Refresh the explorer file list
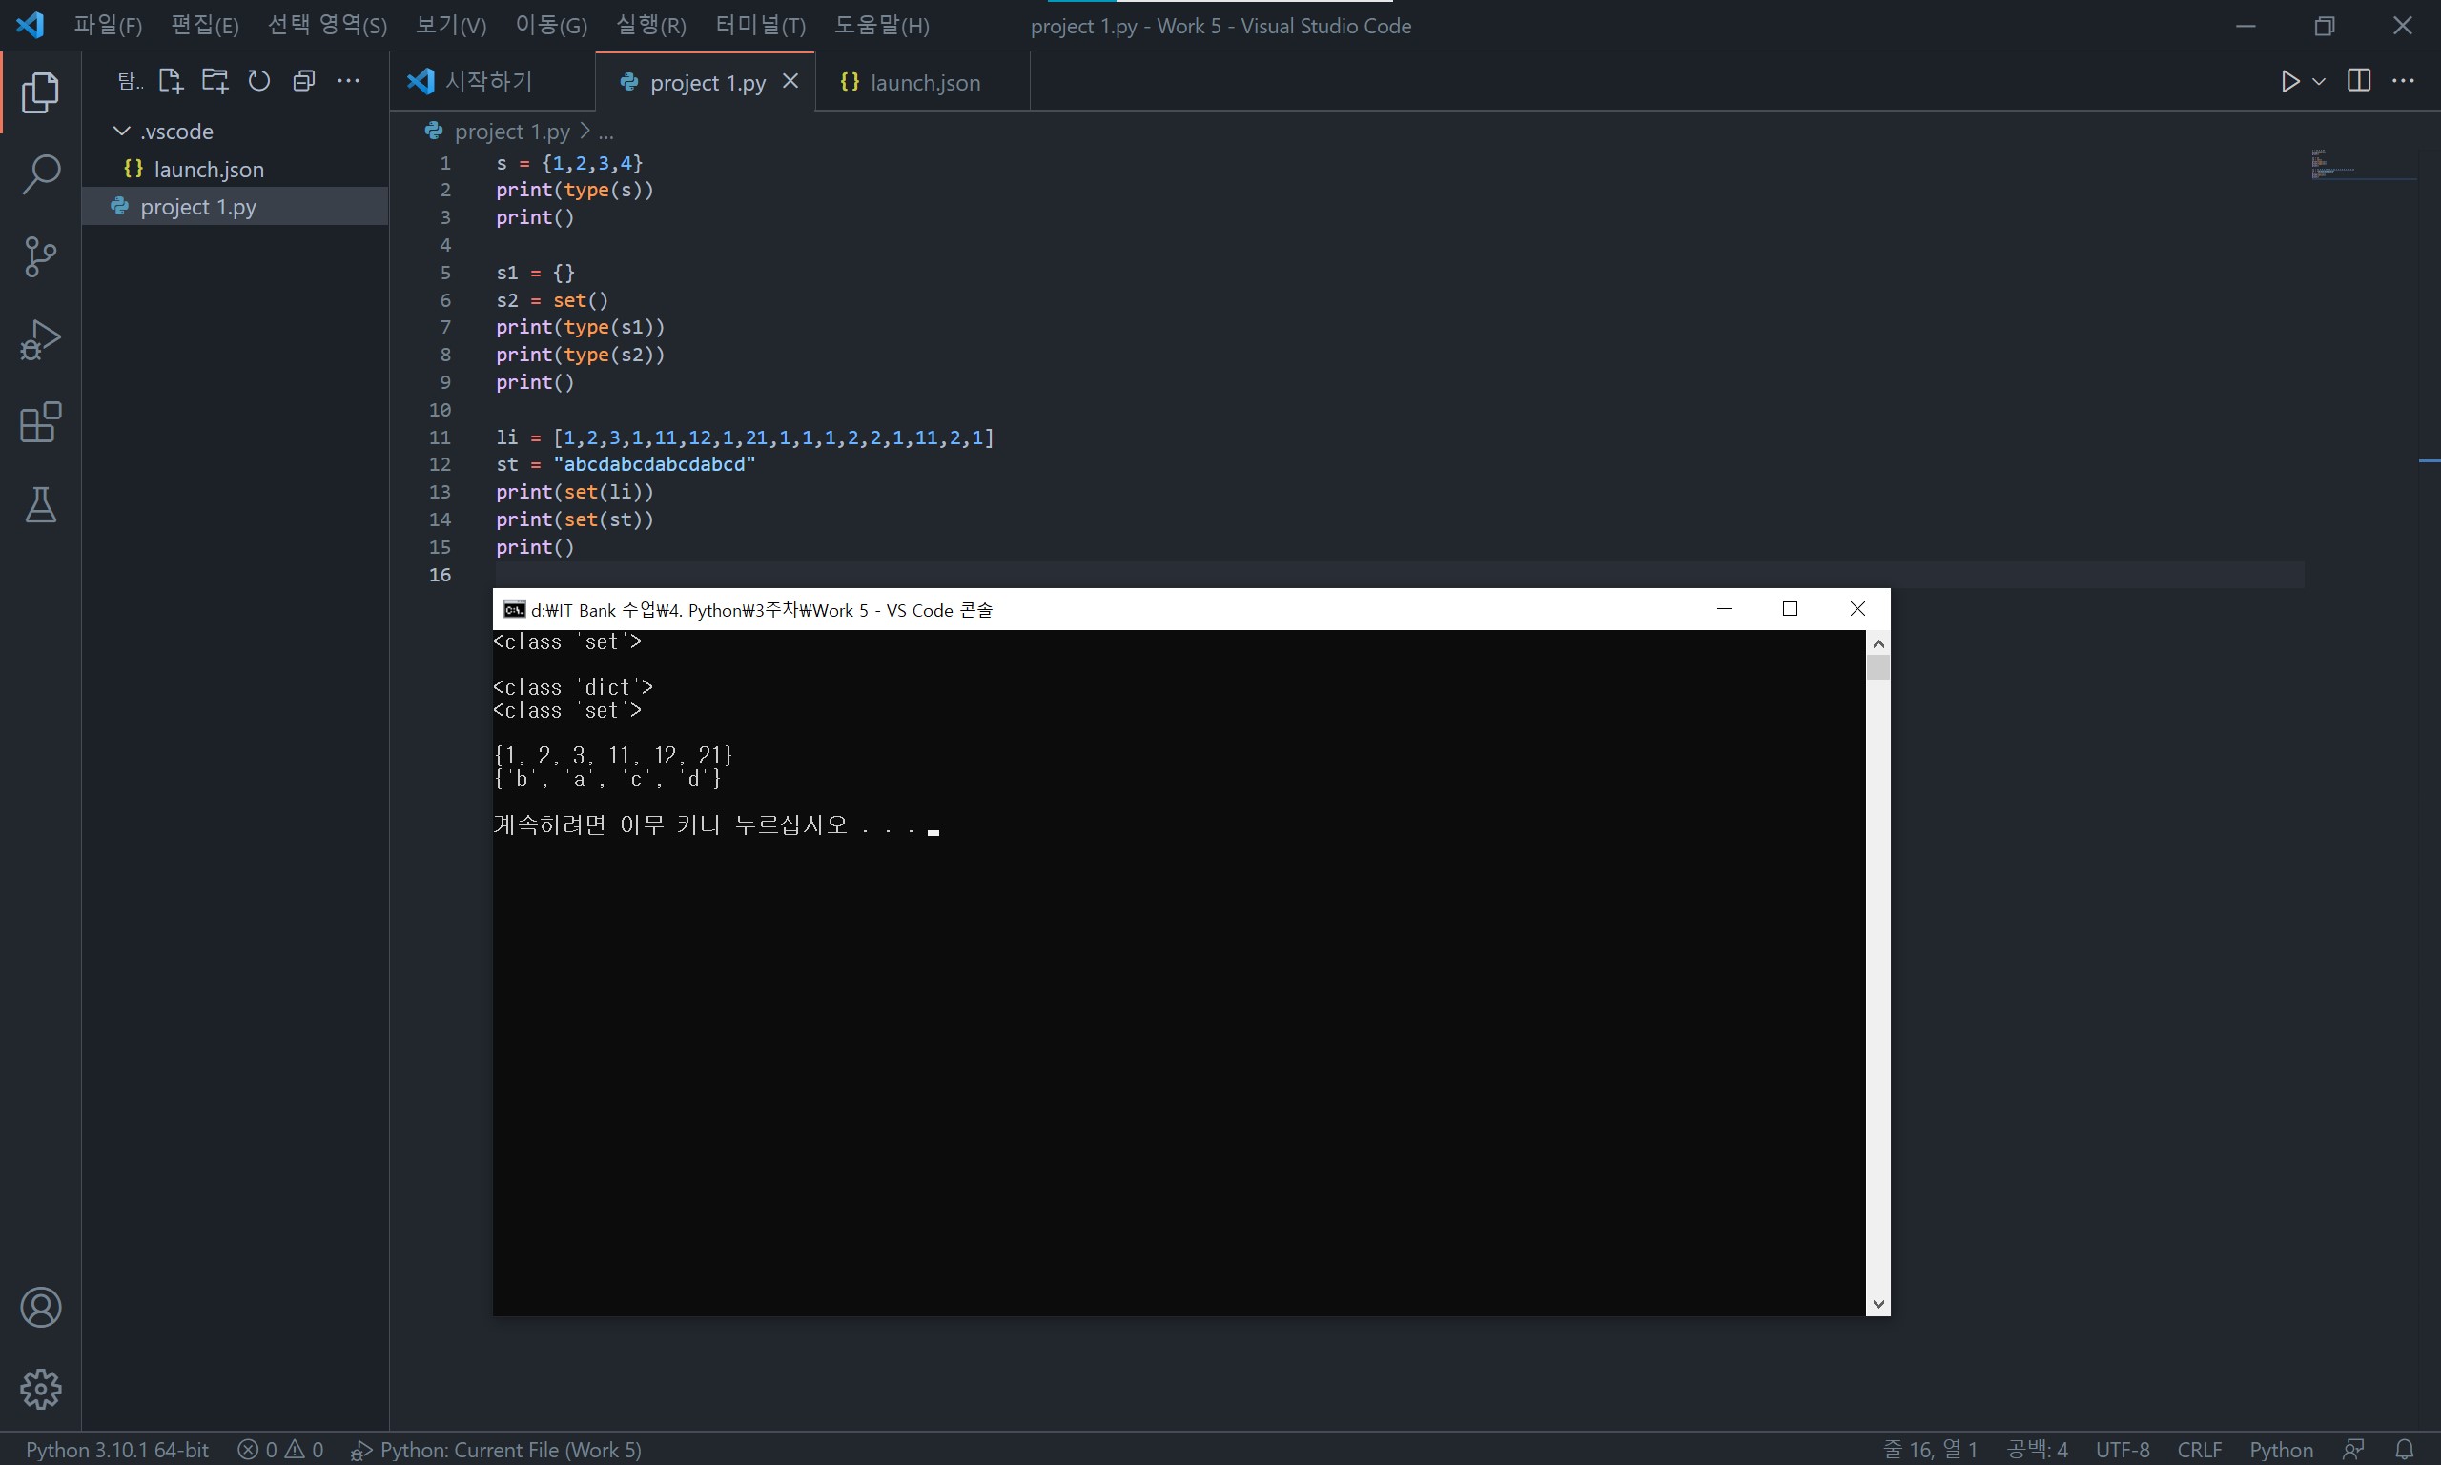 point(258,81)
